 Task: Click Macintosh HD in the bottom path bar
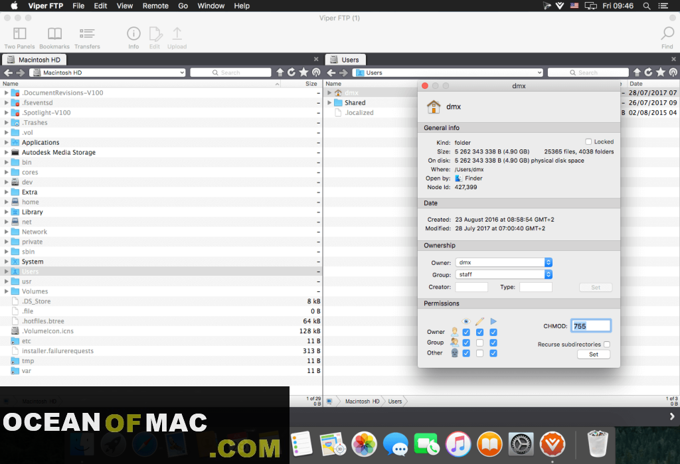click(x=362, y=402)
